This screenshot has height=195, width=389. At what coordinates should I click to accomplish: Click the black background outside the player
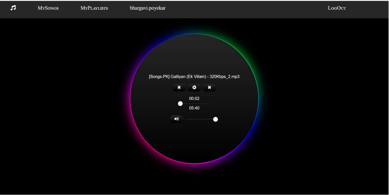coord(59,103)
